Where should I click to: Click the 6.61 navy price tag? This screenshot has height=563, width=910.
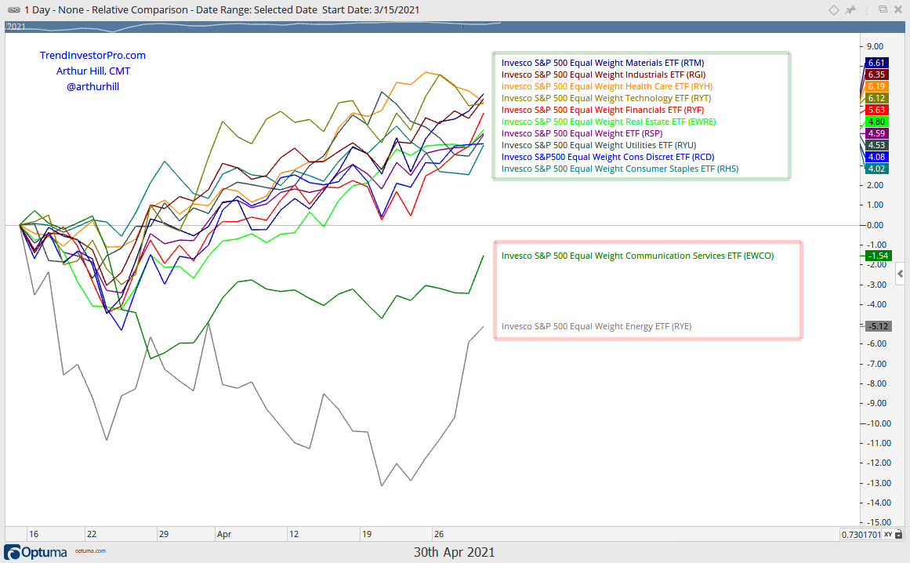click(x=876, y=63)
